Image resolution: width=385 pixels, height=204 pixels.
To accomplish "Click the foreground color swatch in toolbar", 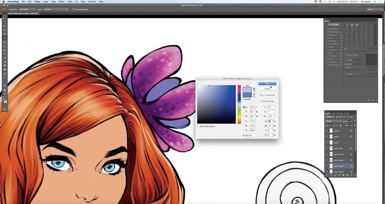I will [x=4, y=100].
